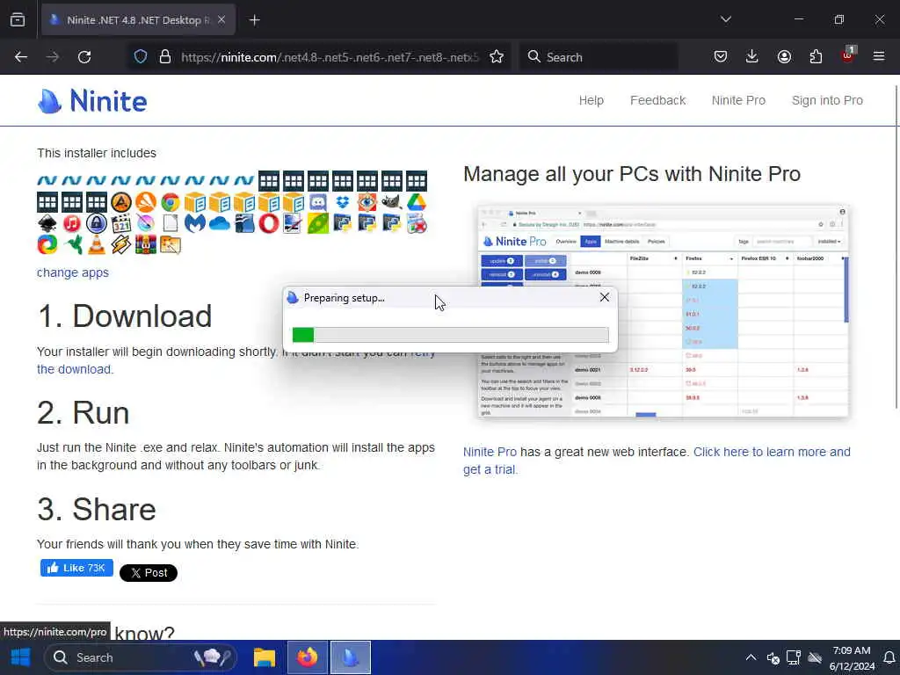Open the Help page
The height and width of the screenshot is (675, 900).
592,100
